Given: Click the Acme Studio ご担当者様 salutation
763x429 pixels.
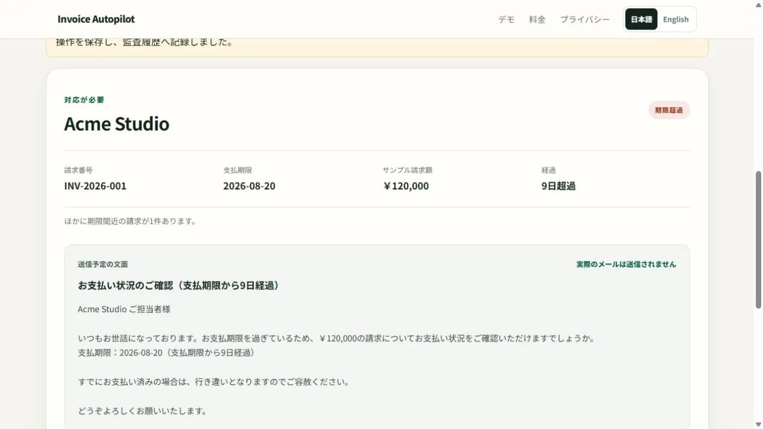Looking at the screenshot, I should 124,309.
